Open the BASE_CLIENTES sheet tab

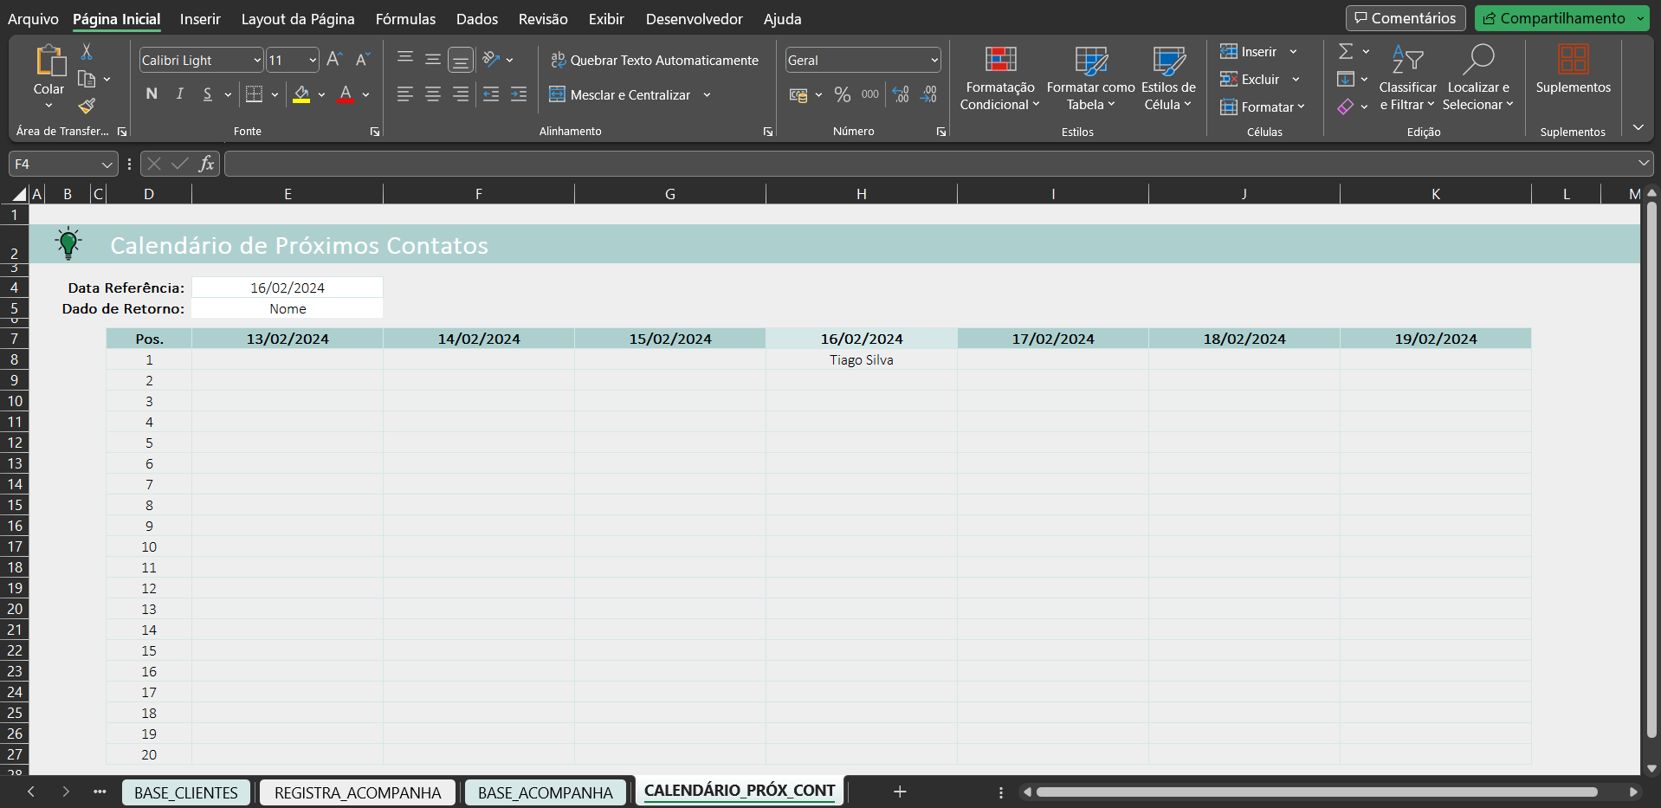click(x=185, y=792)
